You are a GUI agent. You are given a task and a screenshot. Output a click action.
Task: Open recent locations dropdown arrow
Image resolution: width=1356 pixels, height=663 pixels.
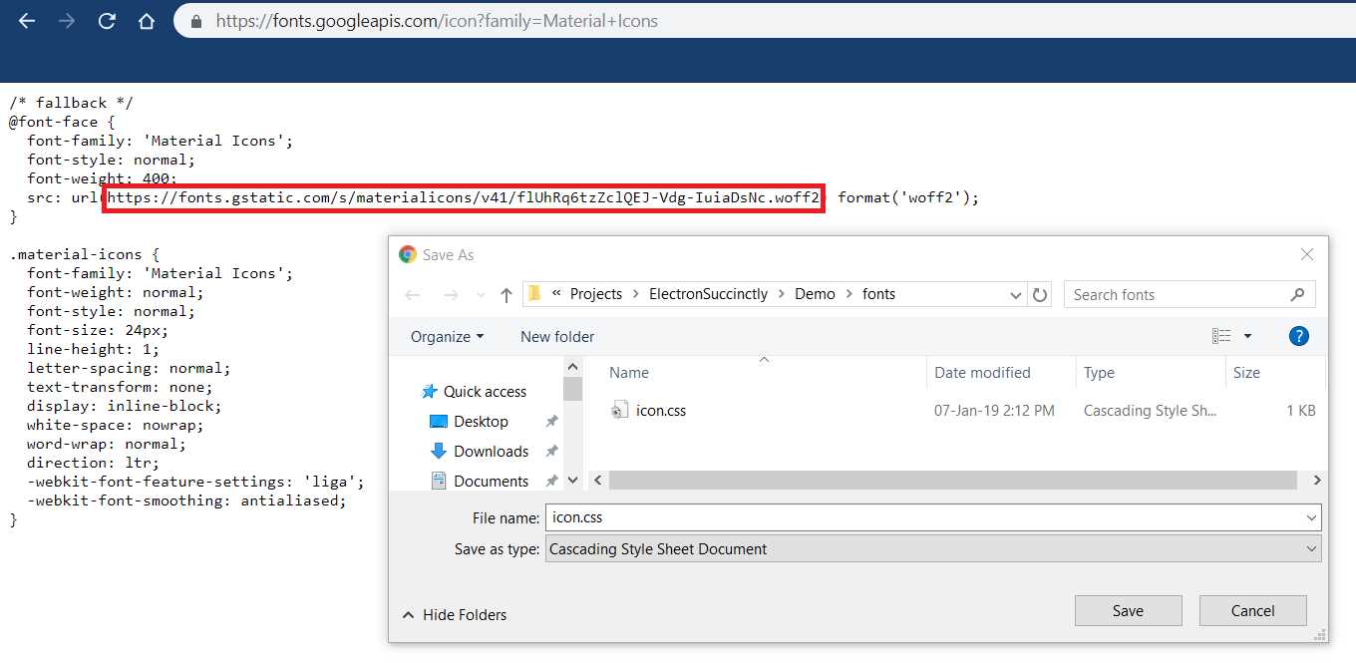[x=481, y=295]
